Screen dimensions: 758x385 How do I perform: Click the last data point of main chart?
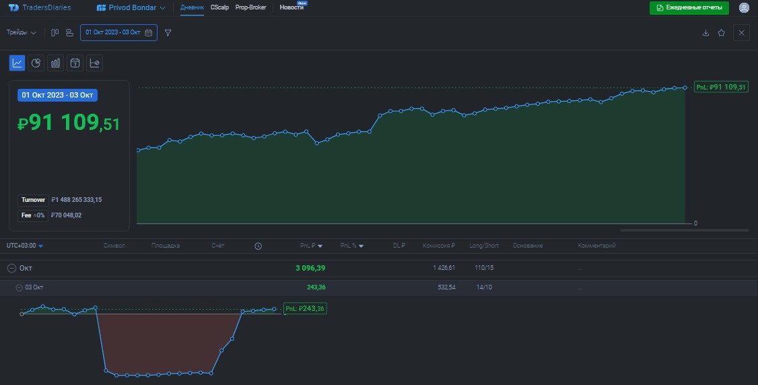click(x=685, y=87)
